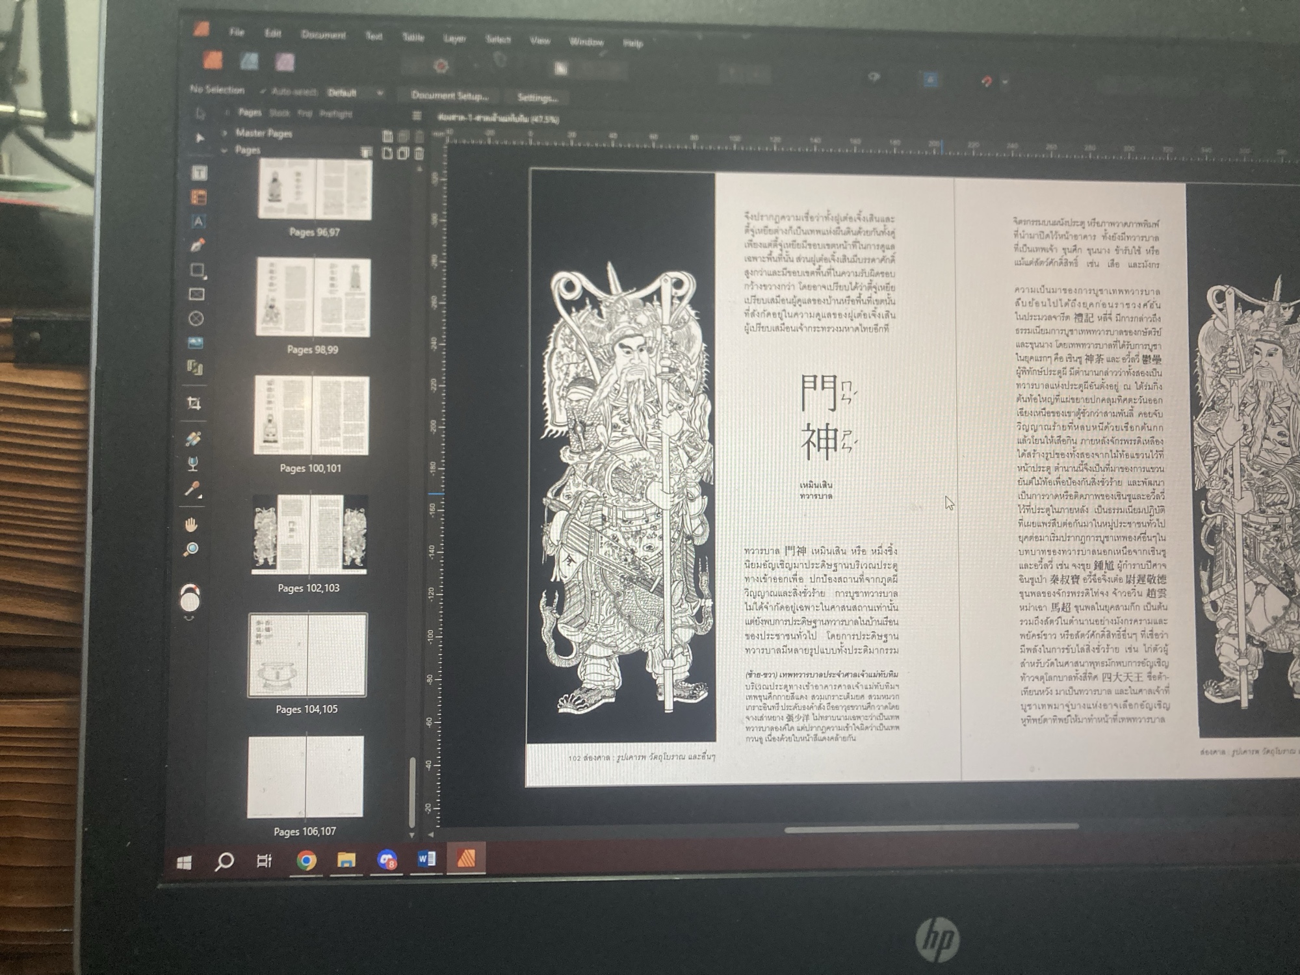Select the Transparency wine glass tool
Screen dimensions: 1300x975
pos(192,463)
